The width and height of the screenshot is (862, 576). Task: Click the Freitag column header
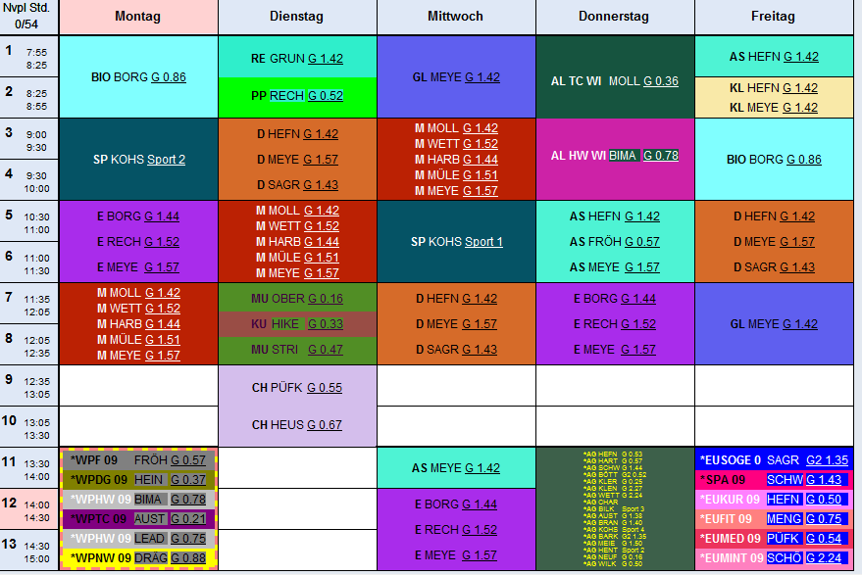[x=774, y=17]
